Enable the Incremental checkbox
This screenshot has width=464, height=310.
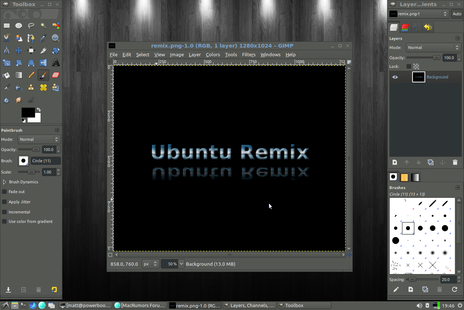pos(4,212)
